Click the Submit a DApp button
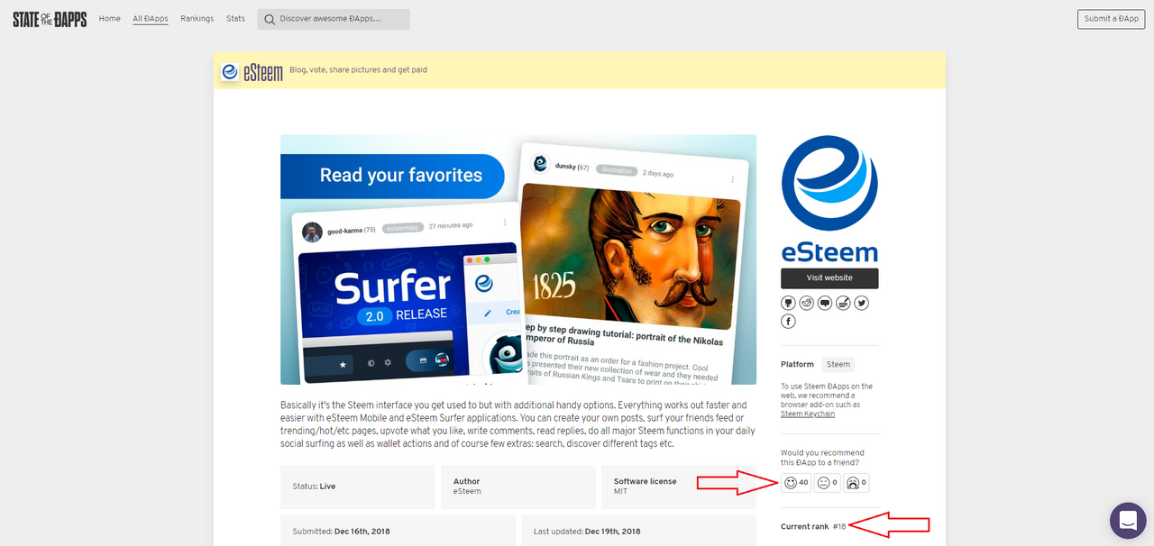 click(1111, 19)
